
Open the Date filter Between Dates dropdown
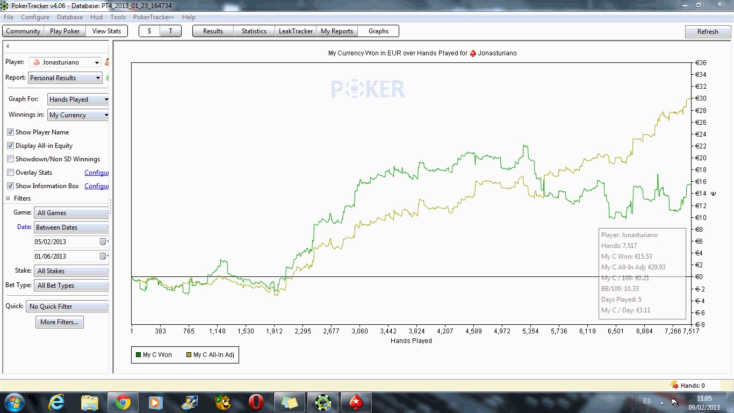point(71,227)
